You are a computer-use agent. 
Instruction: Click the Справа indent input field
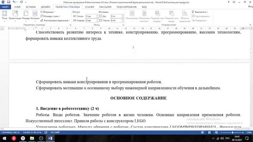click(x=91, y=21)
